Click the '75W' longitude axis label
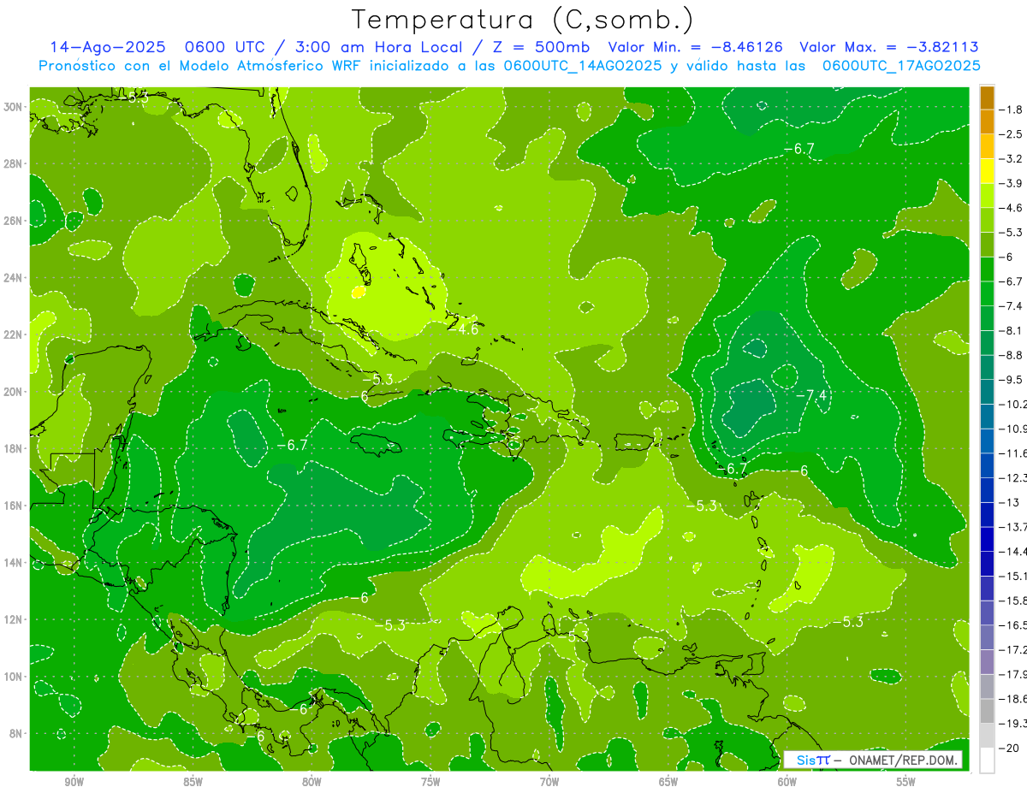 (430, 782)
